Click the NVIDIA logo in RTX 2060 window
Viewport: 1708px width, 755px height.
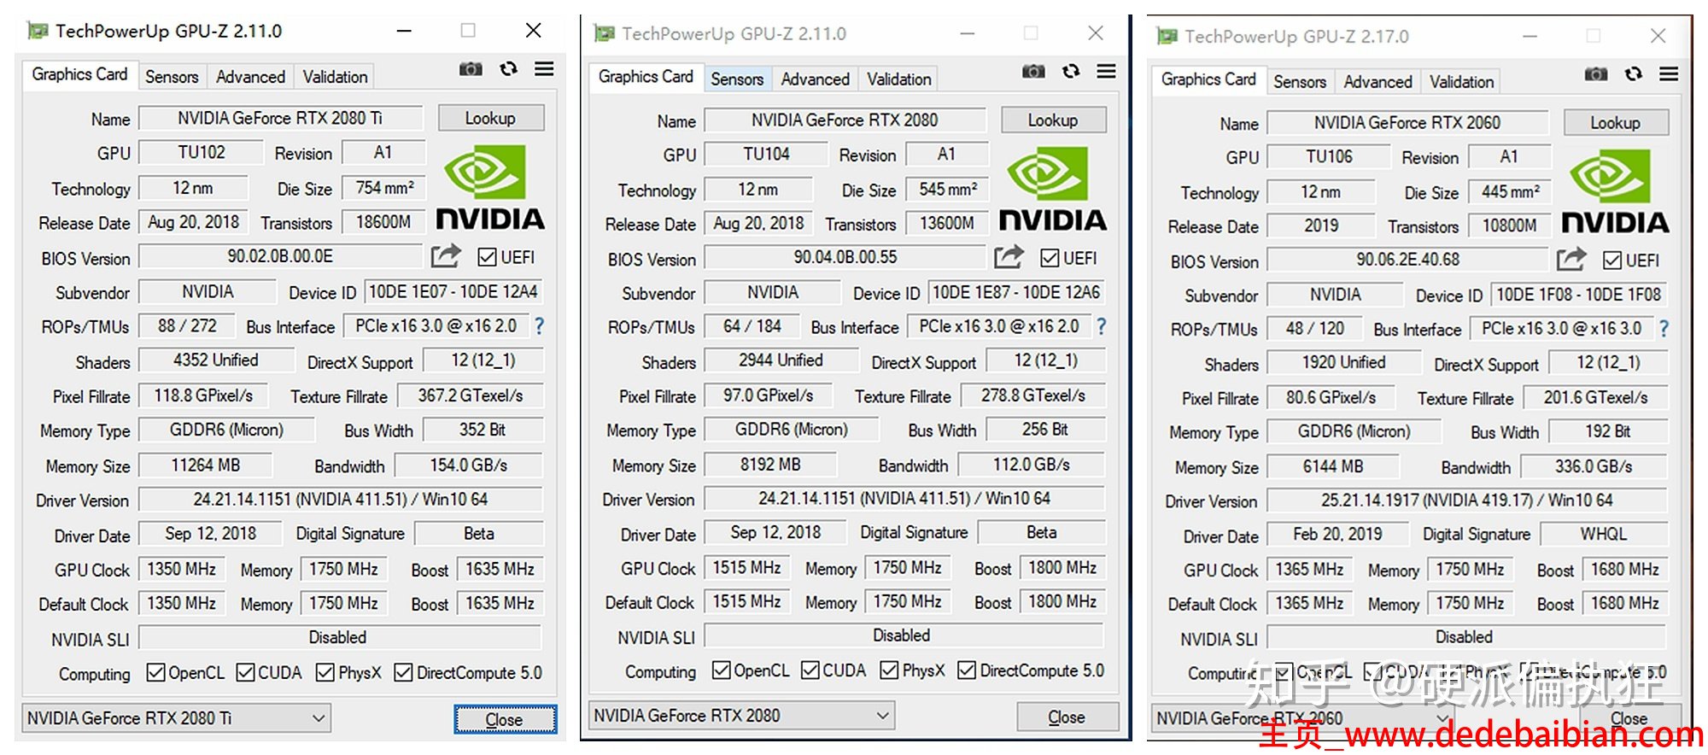(1615, 192)
